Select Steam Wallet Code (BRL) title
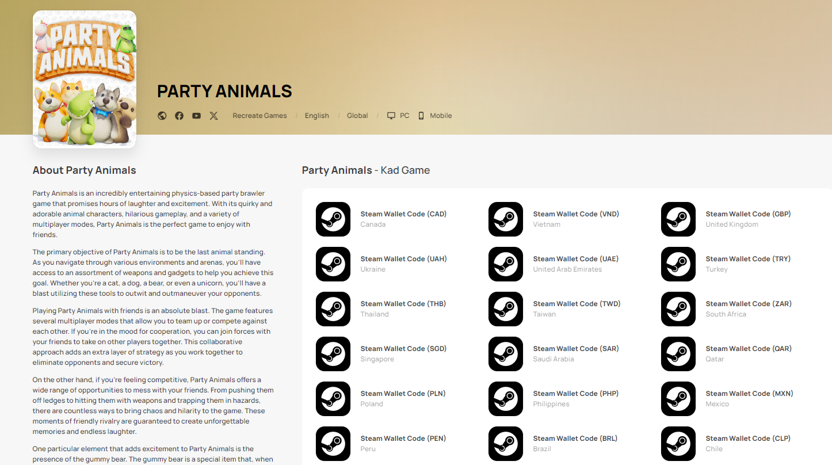The width and height of the screenshot is (832, 465). 575,439
